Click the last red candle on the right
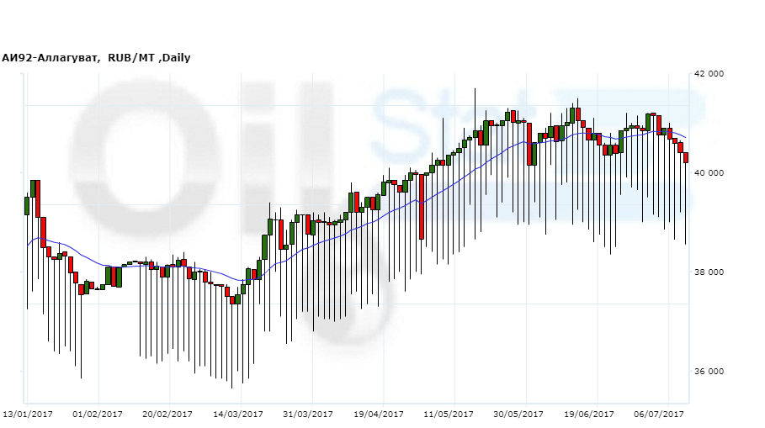The height and width of the screenshot is (428, 765). click(x=686, y=157)
